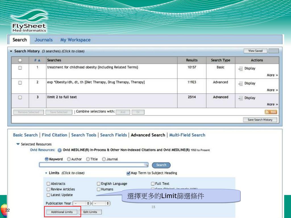This screenshot has width=291, height=218.
Task: Open the Find Citation tab
Action: click(54, 135)
